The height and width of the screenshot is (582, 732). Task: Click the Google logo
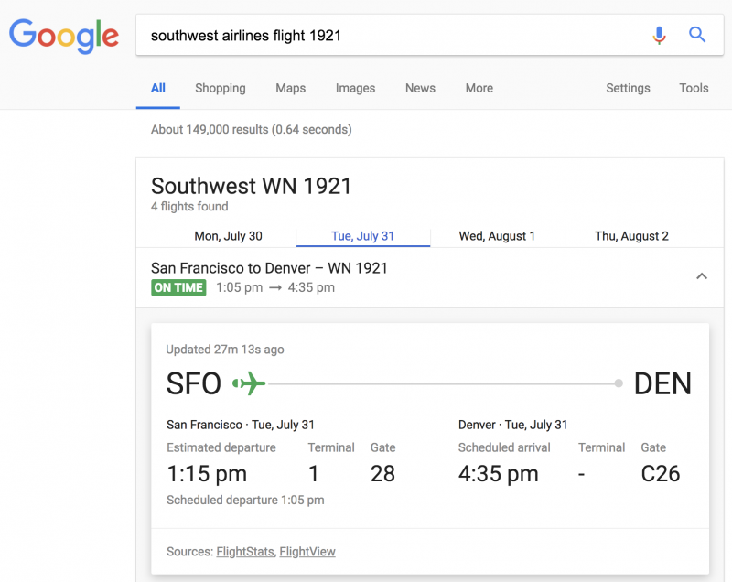pyautogui.click(x=63, y=36)
